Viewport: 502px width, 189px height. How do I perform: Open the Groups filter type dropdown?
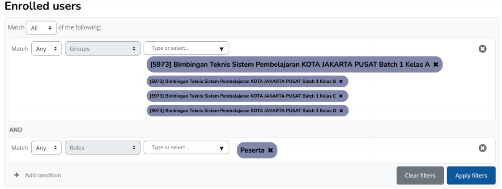pyautogui.click(x=102, y=49)
